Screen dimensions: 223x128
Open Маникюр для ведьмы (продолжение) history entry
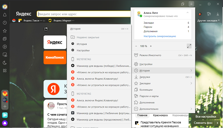tap(99, 120)
